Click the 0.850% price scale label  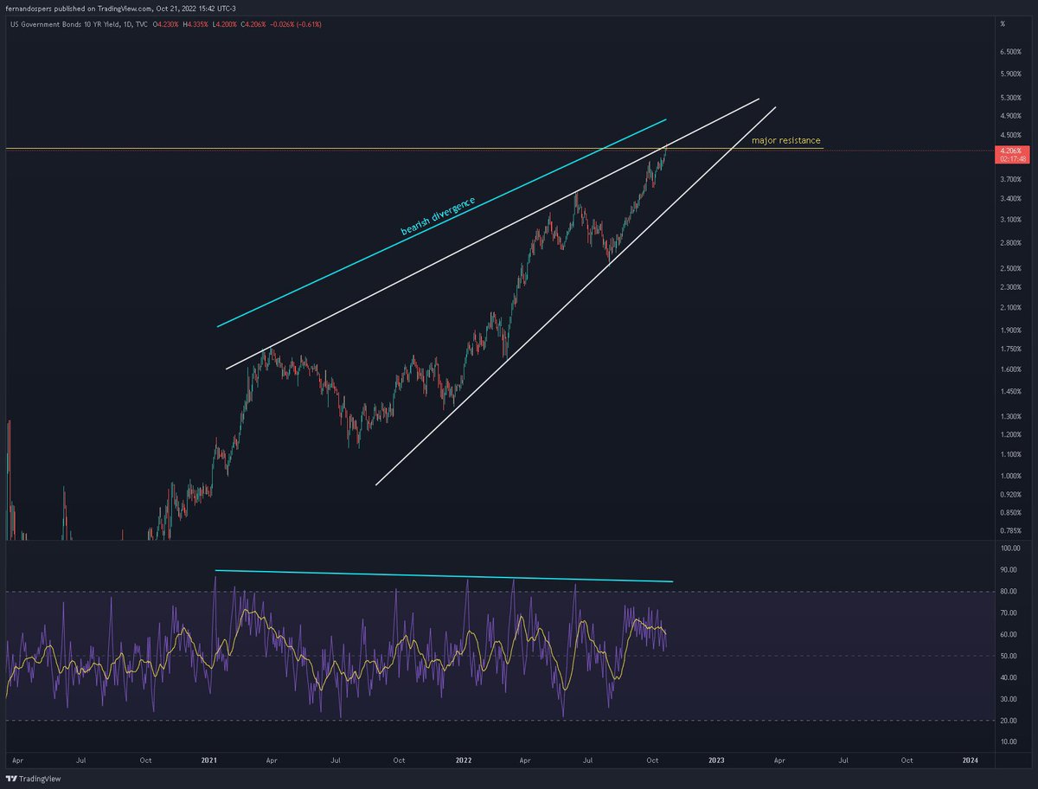click(1010, 513)
